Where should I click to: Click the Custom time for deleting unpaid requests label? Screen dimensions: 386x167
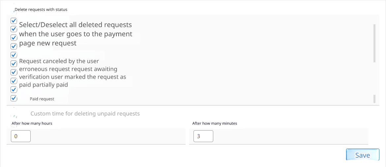pyautogui.click(x=85, y=114)
